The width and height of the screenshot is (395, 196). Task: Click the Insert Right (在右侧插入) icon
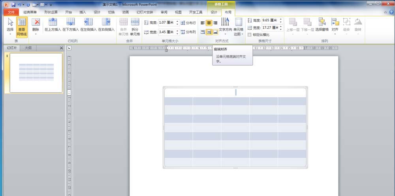[106, 25]
